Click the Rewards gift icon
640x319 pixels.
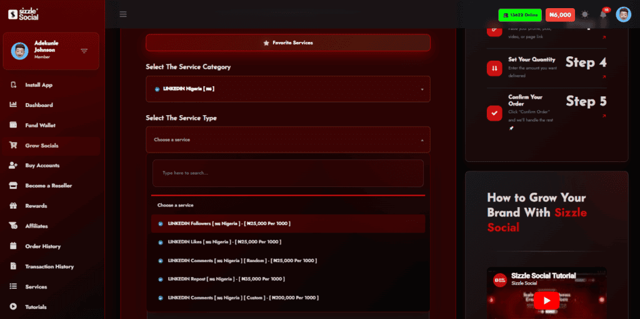13,206
